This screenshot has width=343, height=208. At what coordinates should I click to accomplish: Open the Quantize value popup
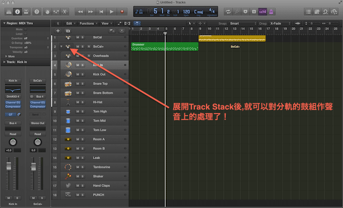pos(36,38)
